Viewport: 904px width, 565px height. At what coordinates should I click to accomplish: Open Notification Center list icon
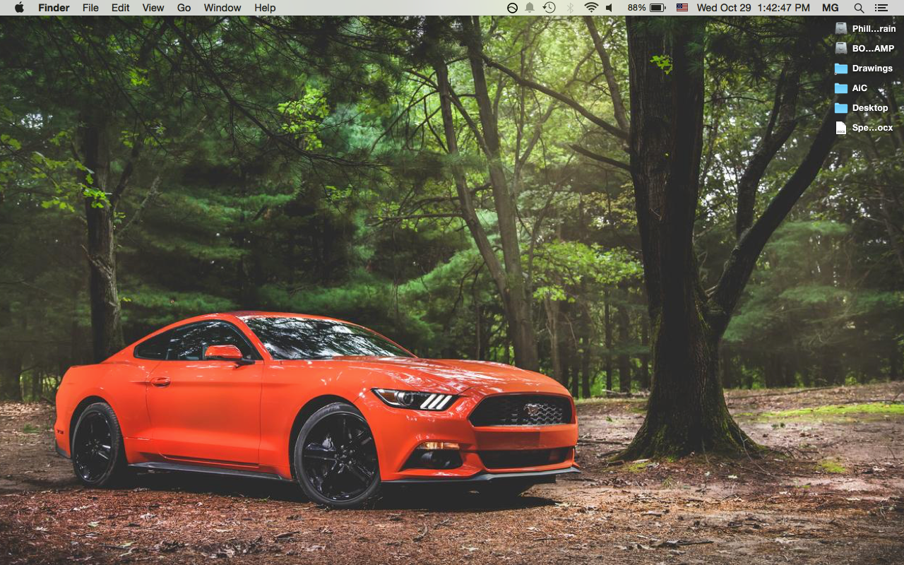(881, 8)
